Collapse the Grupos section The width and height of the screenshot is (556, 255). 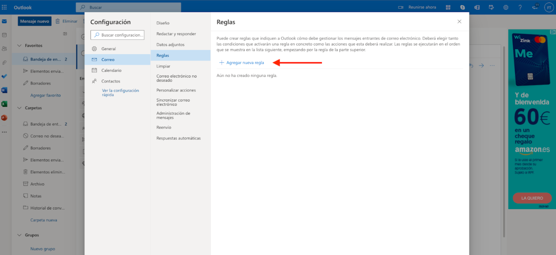tap(19, 235)
